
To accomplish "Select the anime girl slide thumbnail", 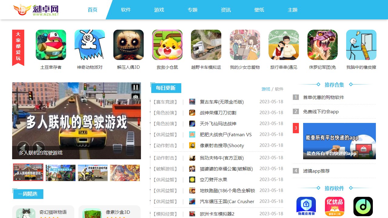I will (125, 173).
